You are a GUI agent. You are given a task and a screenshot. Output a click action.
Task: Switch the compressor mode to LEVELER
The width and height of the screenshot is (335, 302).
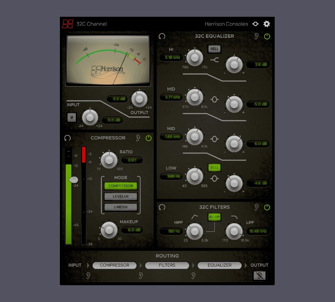pos(121,196)
